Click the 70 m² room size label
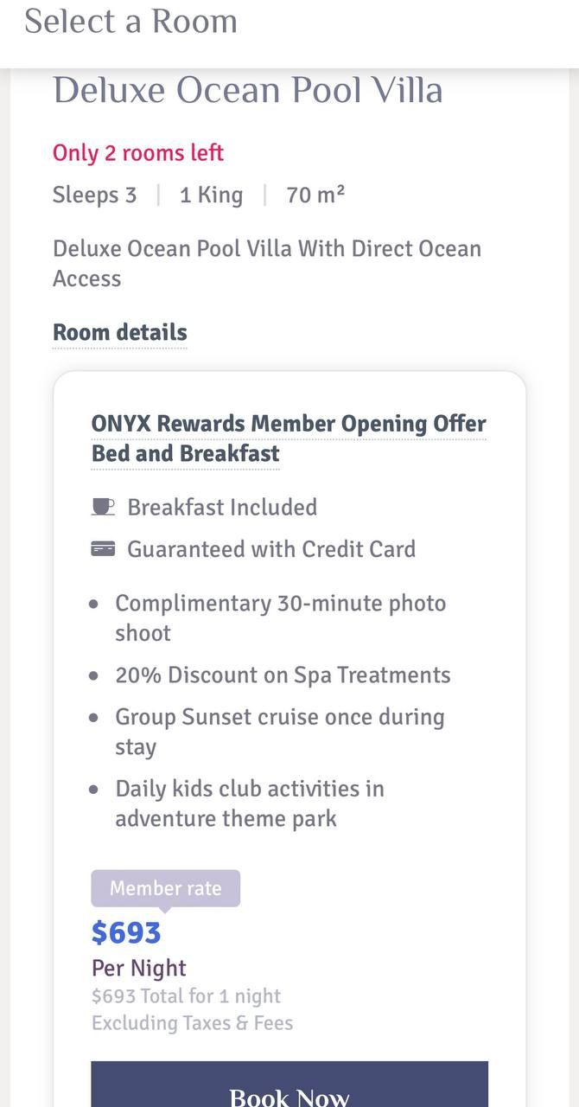The width and height of the screenshot is (579, 1107). click(315, 195)
